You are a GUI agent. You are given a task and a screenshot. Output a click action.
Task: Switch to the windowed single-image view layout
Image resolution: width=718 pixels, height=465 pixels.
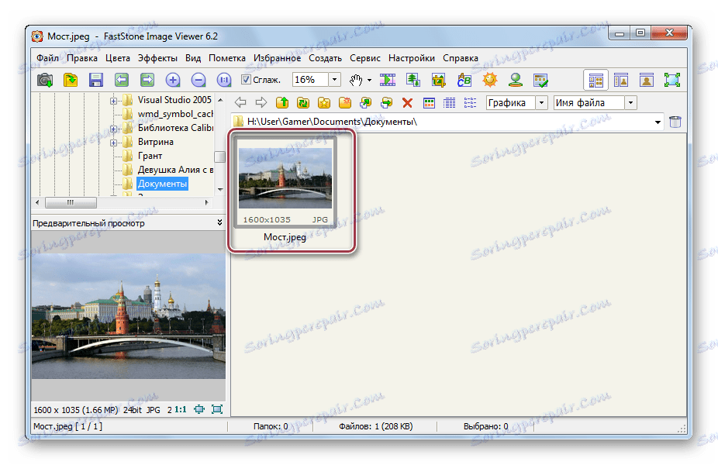(621, 80)
